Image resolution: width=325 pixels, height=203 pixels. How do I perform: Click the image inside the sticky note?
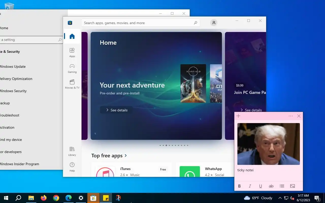click(269, 144)
